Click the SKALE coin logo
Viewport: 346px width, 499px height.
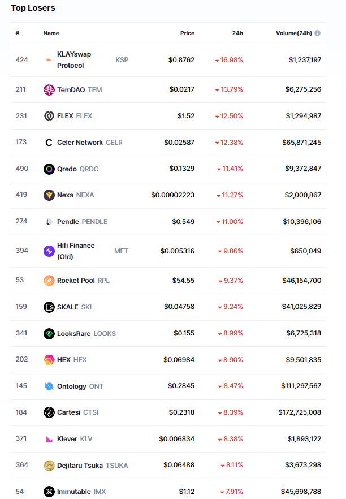tap(49, 307)
